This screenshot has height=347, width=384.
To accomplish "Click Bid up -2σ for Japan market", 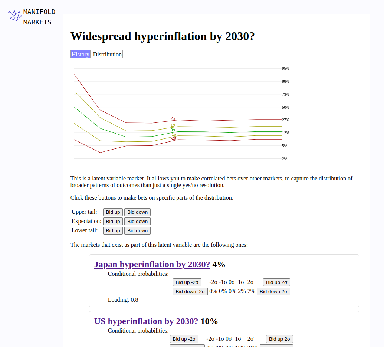I will (187, 282).
